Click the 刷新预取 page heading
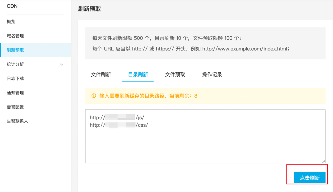This screenshot has width=333, height=192. 89,9
